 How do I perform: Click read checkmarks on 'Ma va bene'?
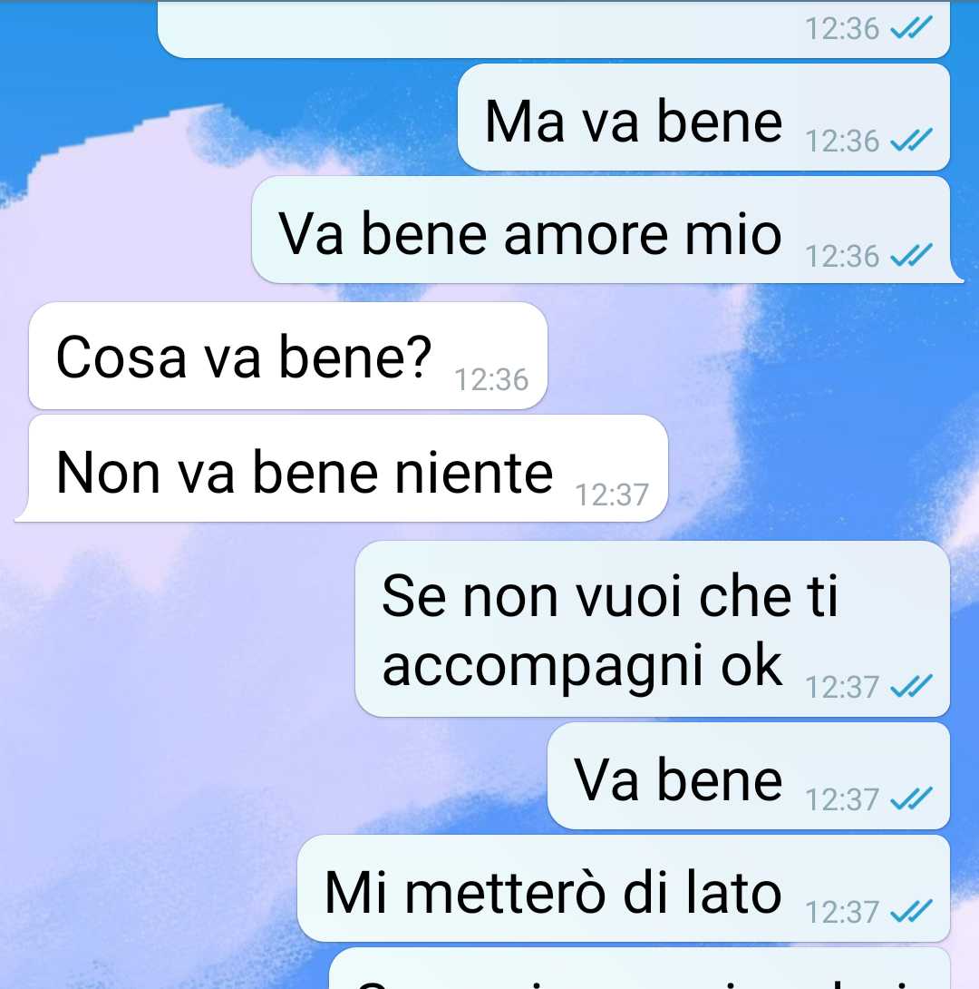[x=911, y=140]
